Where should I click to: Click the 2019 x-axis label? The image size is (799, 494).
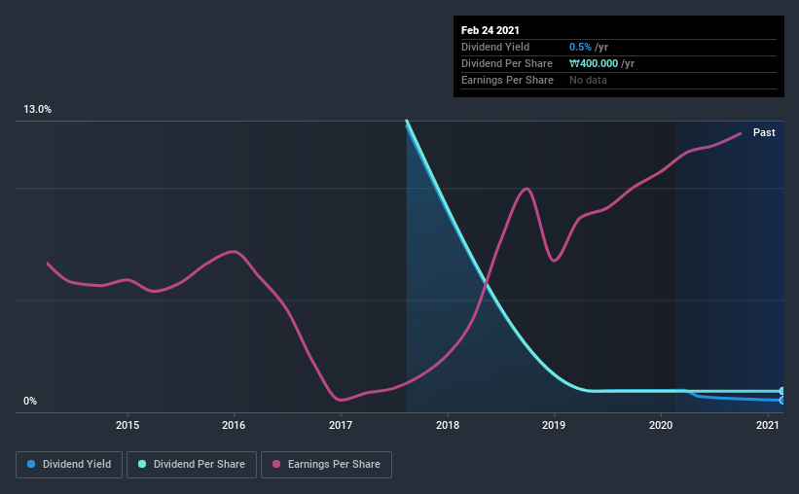554,425
